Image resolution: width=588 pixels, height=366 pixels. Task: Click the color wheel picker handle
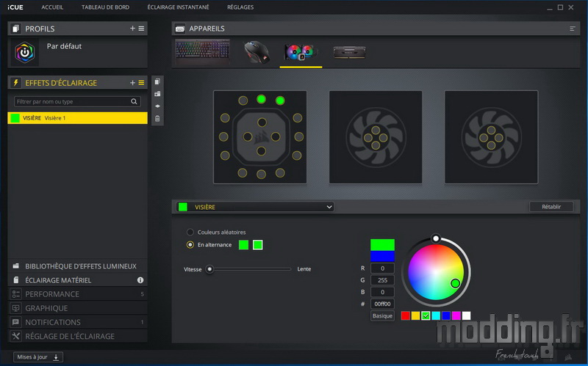coord(455,283)
